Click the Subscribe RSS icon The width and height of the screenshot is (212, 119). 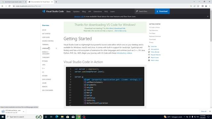click(149, 46)
